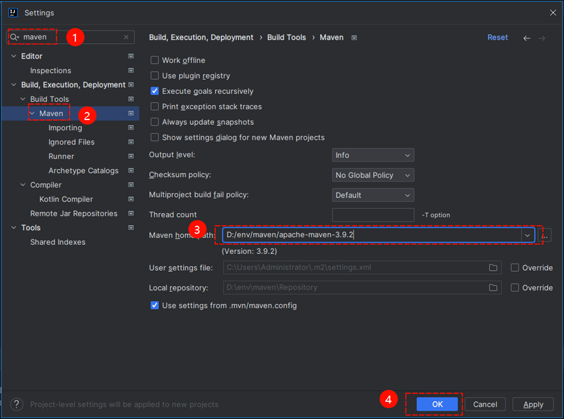
Task: Collapse the Maven tree node
Action: coord(32,113)
